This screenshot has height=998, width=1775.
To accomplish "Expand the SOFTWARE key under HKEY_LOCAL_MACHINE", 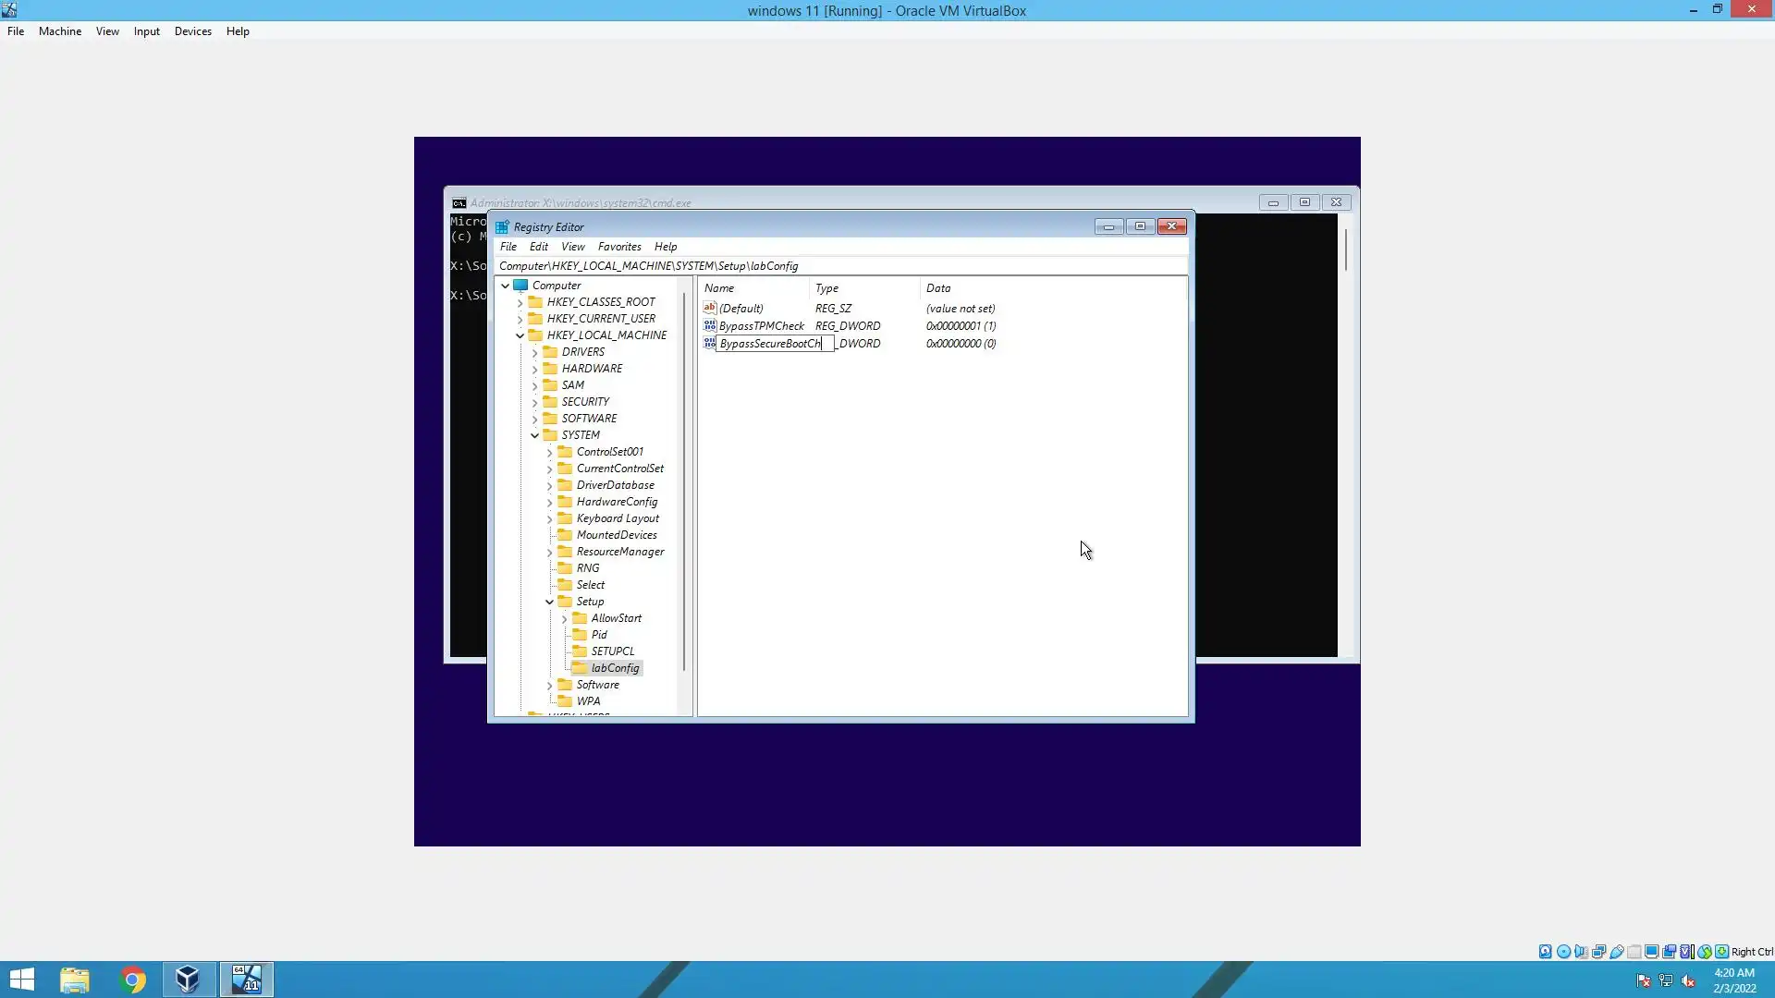I will tap(534, 419).
